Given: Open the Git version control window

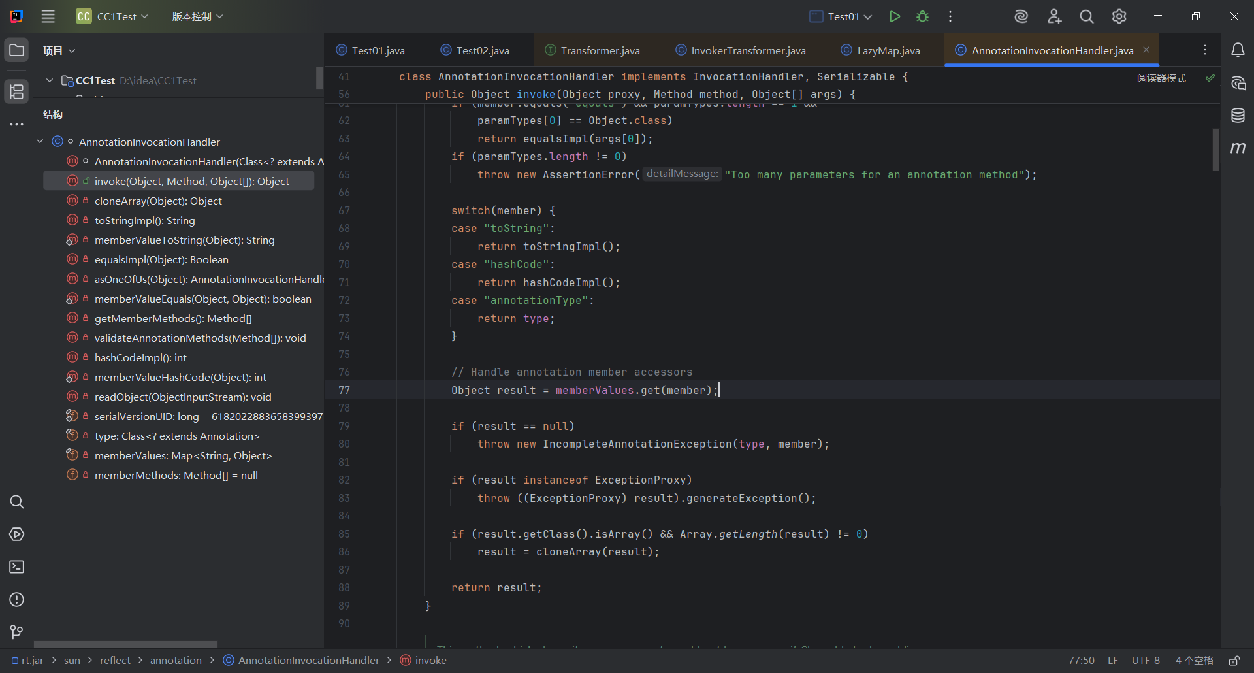Looking at the screenshot, I should 17,632.
